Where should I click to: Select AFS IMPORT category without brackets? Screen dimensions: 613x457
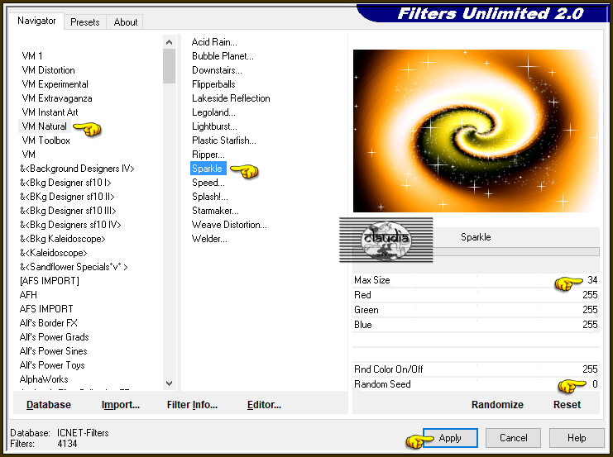tap(46, 309)
